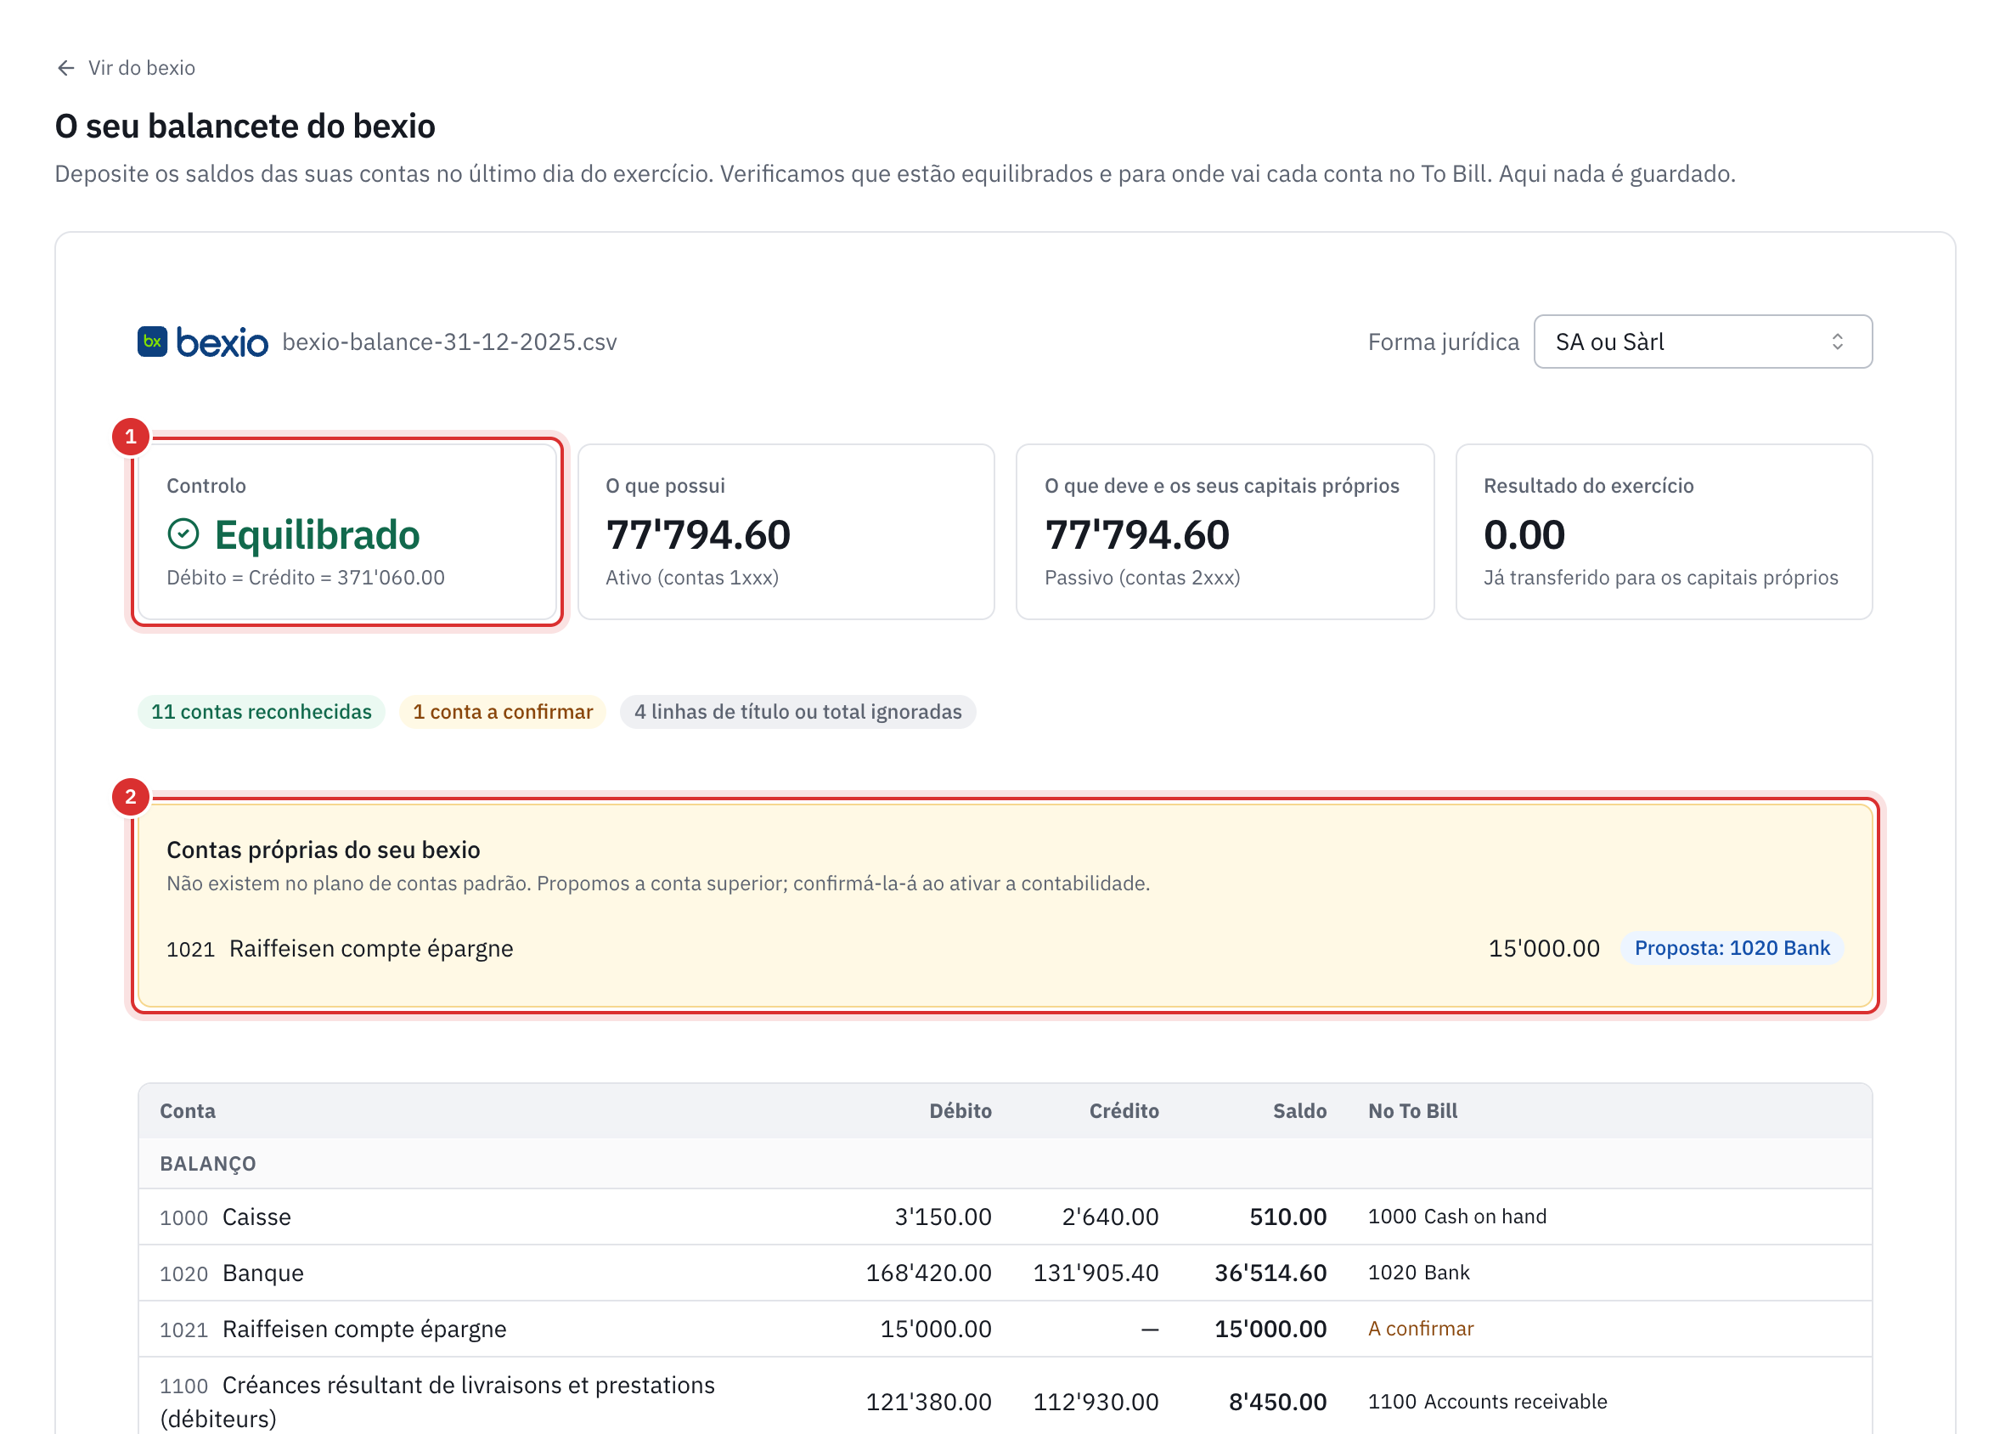Select the 1020 Banque account row

pyautogui.click(x=1005, y=1273)
